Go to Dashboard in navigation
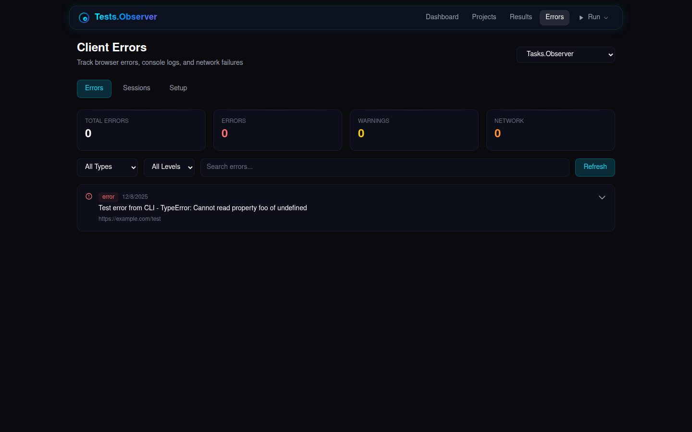The height and width of the screenshot is (432, 692). click(442, 17)
